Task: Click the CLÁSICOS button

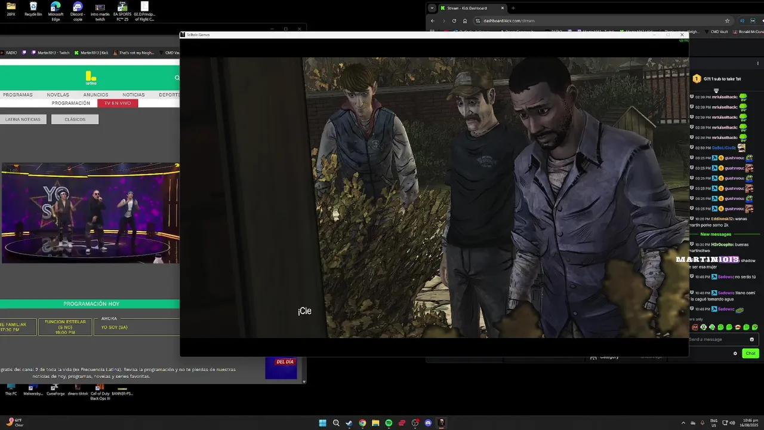Action: point(75,119)
